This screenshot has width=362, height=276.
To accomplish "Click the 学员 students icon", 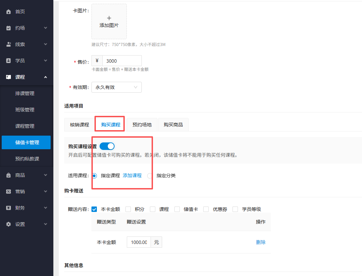I will click(8, 60).
